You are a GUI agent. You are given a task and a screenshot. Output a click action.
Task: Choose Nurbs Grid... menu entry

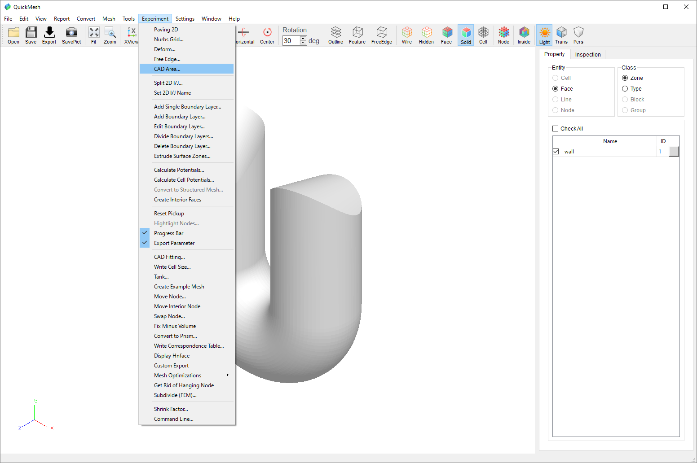pos(186,39)
